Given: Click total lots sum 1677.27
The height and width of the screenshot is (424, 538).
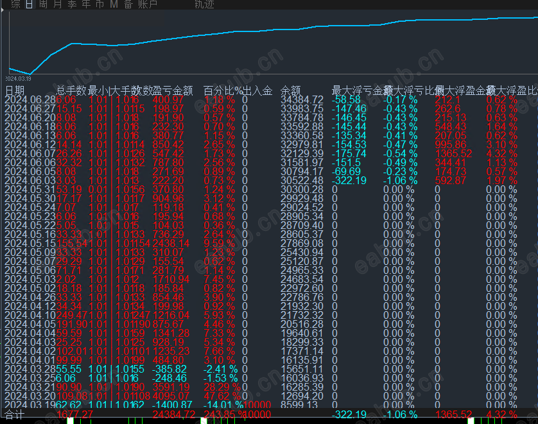Looking at the screenshot, I should pyautogui.click(x=74, y=415).
